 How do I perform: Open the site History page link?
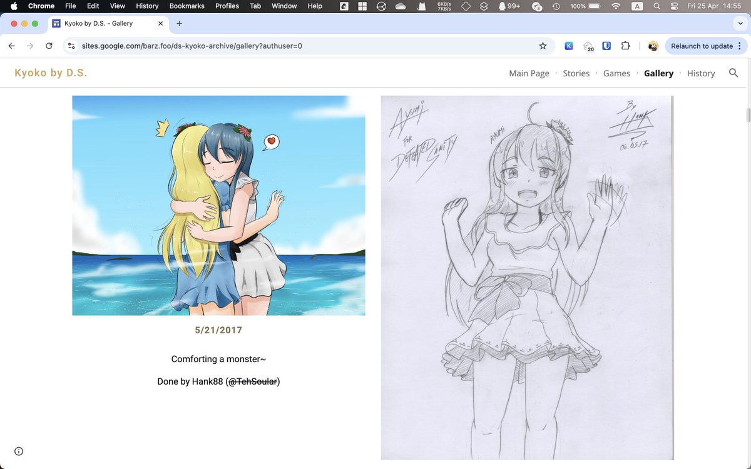pyautogui.click(x=701, y=73)
